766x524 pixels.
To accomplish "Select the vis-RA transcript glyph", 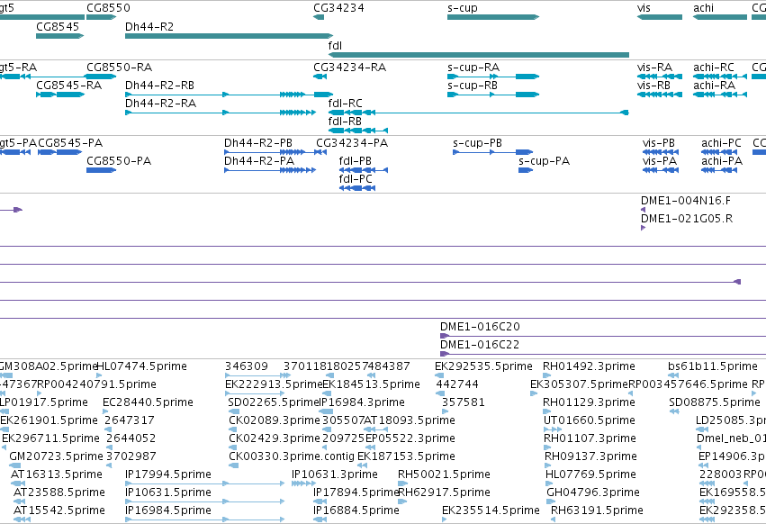I will click(x=660, y=77).
